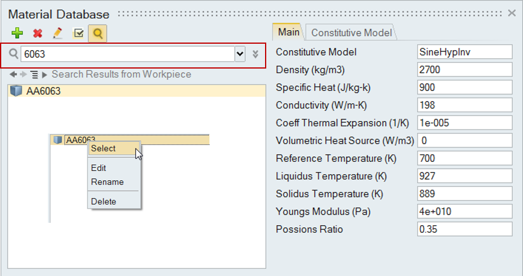The image size is (523, 276).
Task: Choose Select from the context menu
Action: [104, 148]
